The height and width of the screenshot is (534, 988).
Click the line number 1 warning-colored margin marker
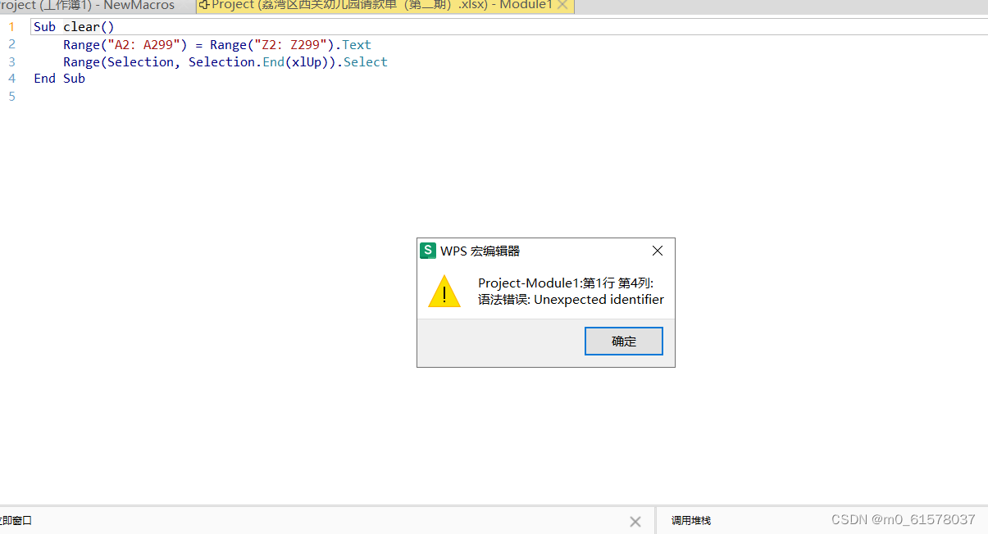point(11,26)
